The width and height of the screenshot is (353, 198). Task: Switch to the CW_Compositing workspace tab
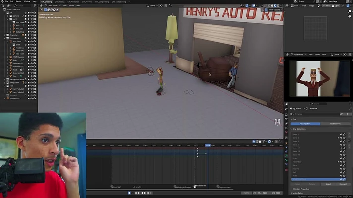click(x=102, y=2)
